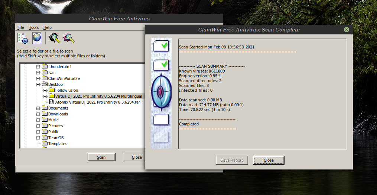
Task: Expand the .thunderbird folder node
Action: 38,67
